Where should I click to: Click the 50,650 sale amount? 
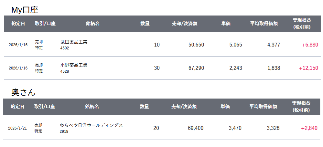(196, 45)
